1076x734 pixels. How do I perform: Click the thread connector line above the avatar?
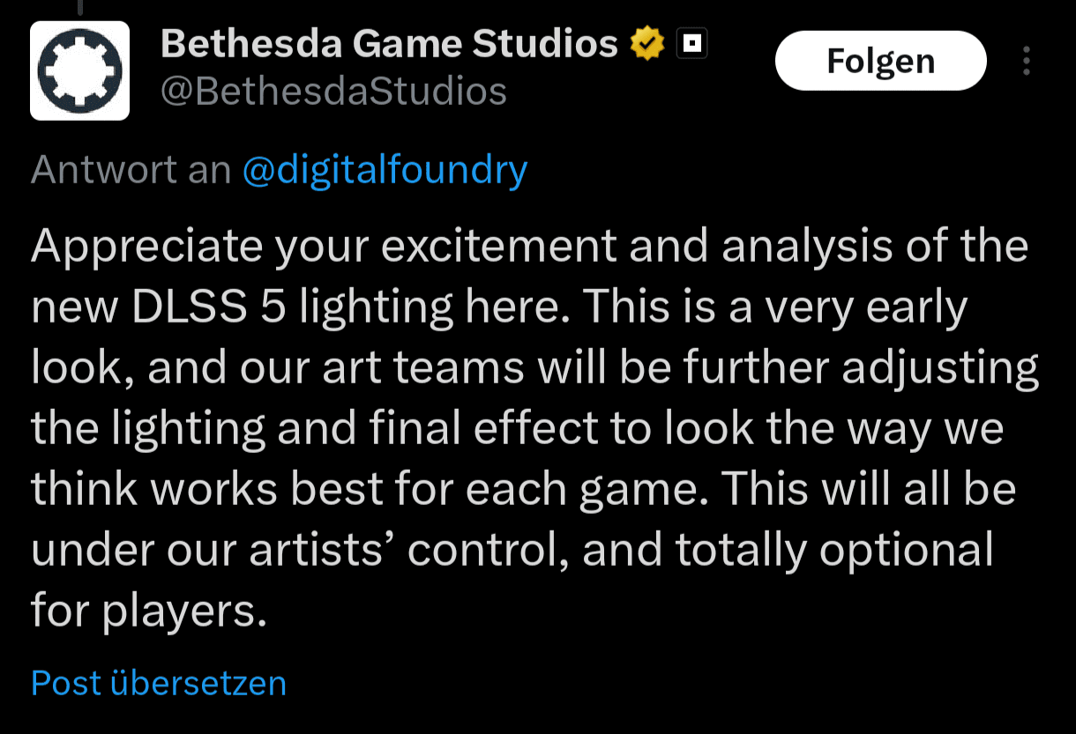click(x=79, y=7)
